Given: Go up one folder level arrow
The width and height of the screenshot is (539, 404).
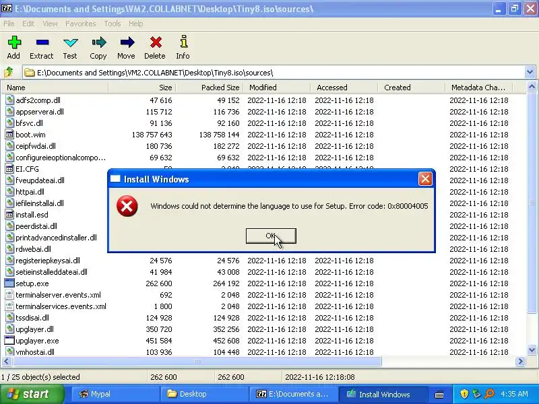Looking at the screenshot, I should click(x=9, y=73).
